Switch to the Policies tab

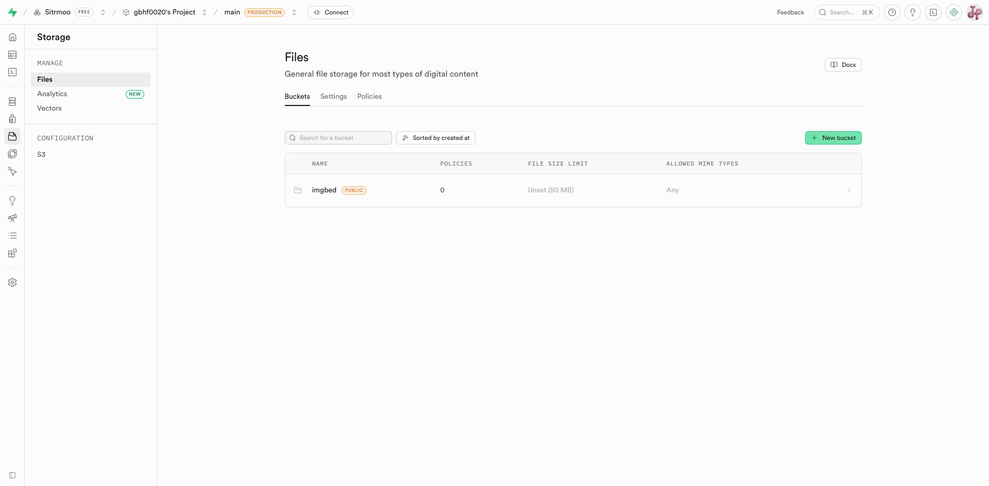point(369,97)
